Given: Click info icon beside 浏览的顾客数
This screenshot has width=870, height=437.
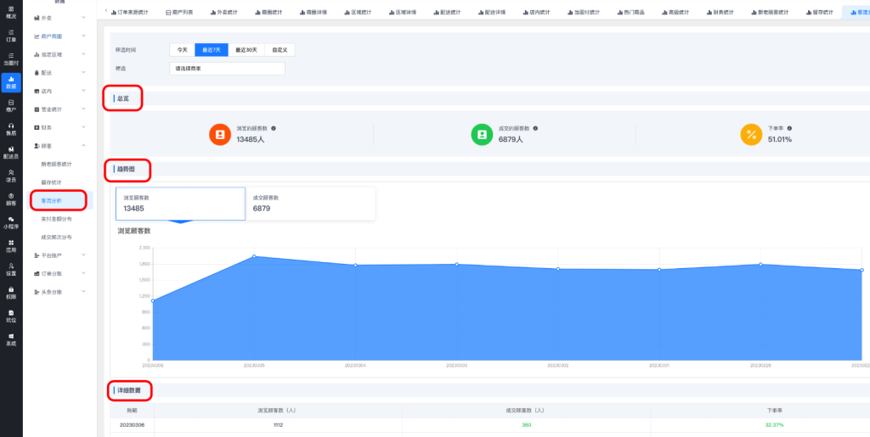Looking at the screenshot, I should click(273, 128).
